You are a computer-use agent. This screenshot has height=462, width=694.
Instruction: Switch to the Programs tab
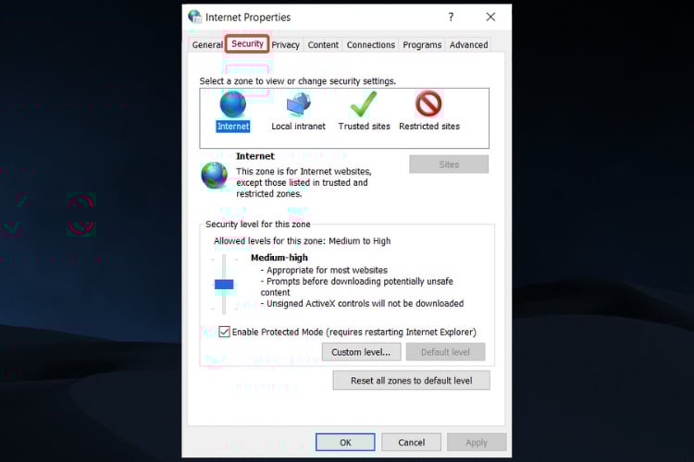[x=422, y=44]
